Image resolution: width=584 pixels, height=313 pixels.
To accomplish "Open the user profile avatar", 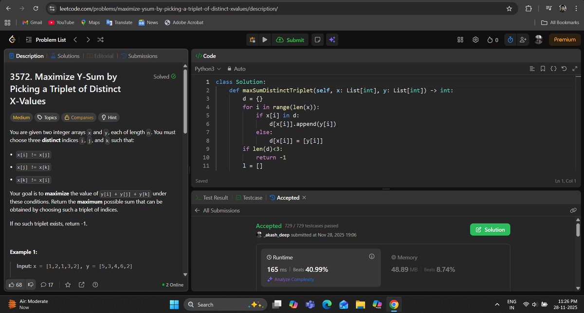I will point(538,40).
